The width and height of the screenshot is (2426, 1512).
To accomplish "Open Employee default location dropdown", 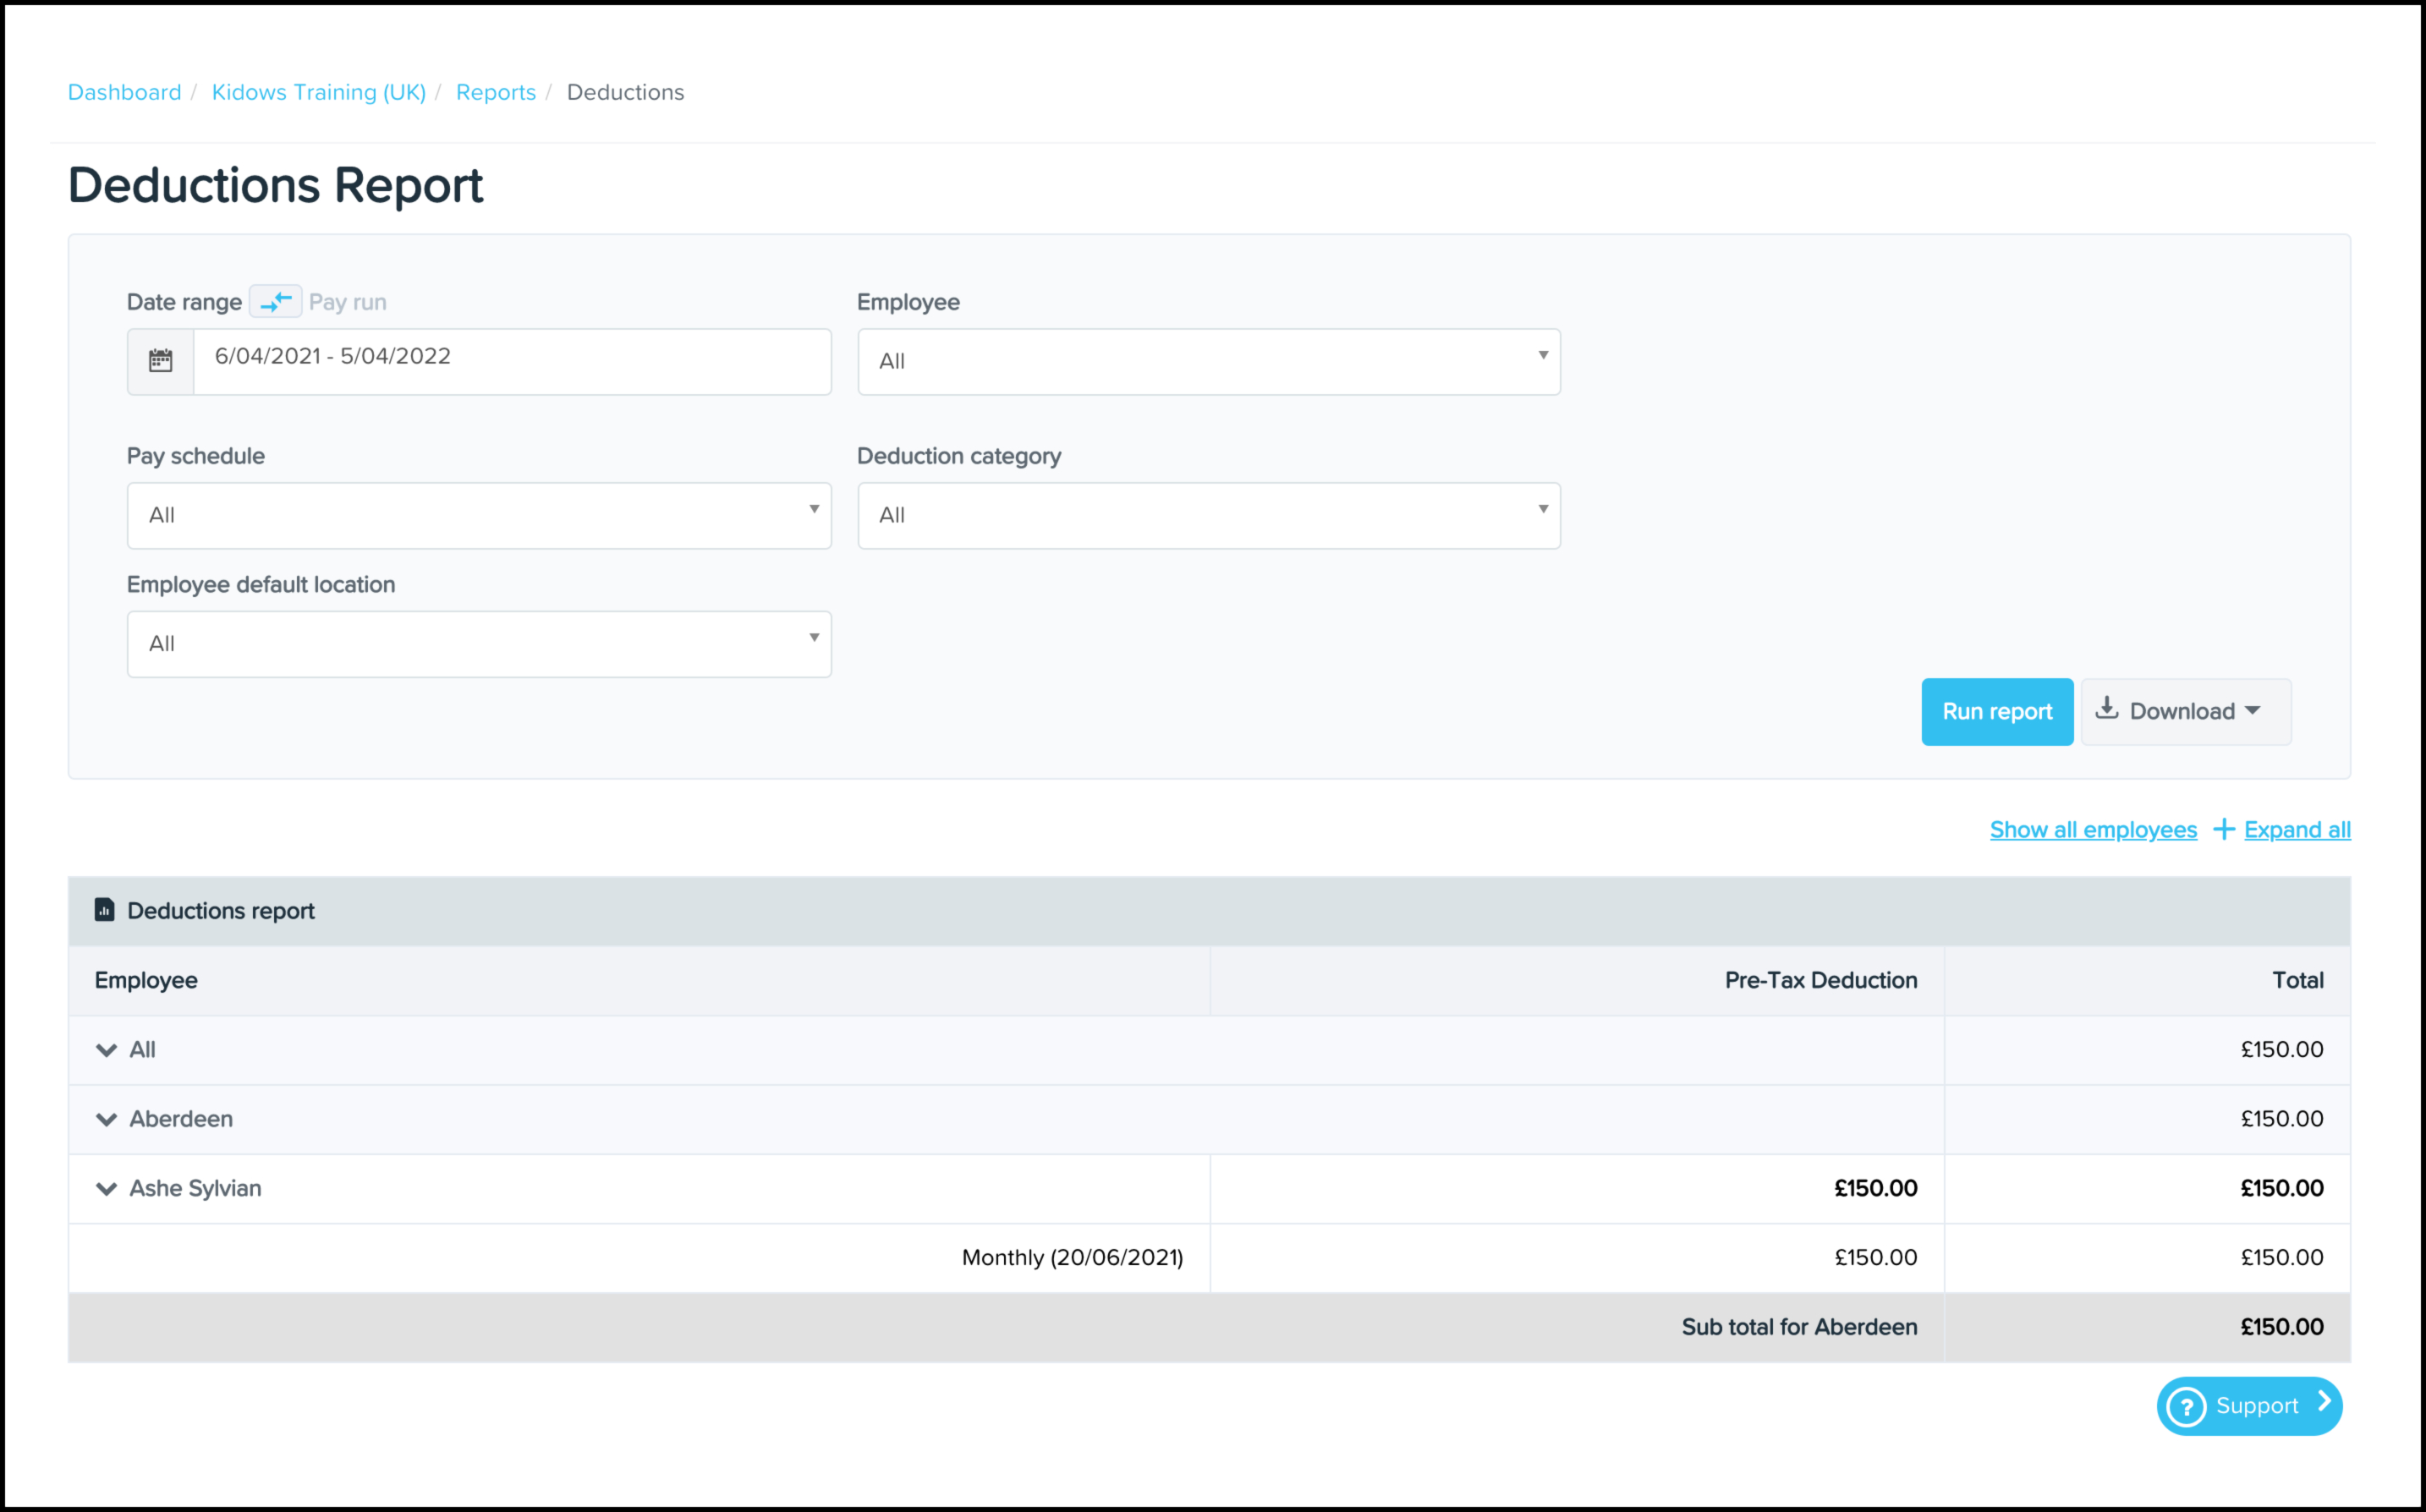I will pos(479,644).
